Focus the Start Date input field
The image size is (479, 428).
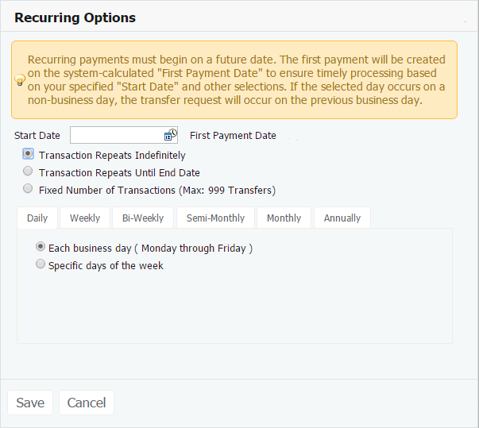116,135
